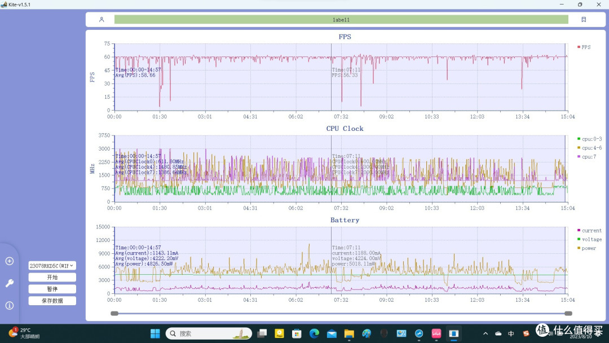Click Windows Start button

pos(155,333)
